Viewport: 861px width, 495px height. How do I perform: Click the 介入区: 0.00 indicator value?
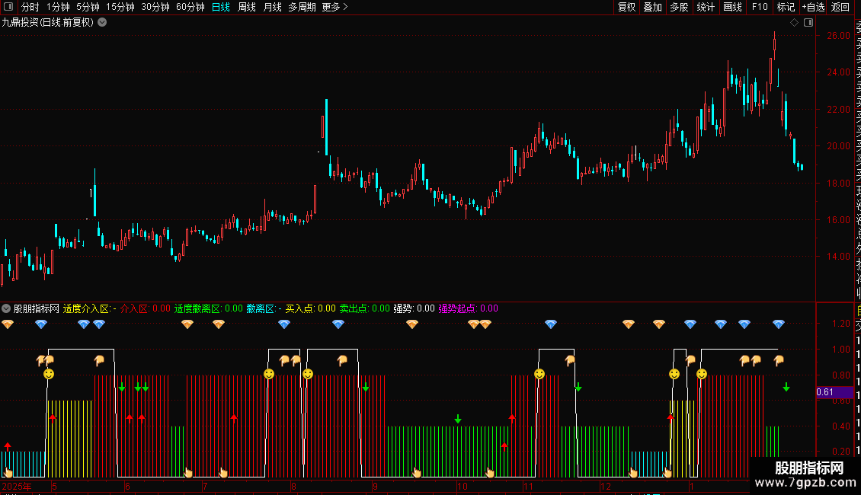[x=146, y=308]
